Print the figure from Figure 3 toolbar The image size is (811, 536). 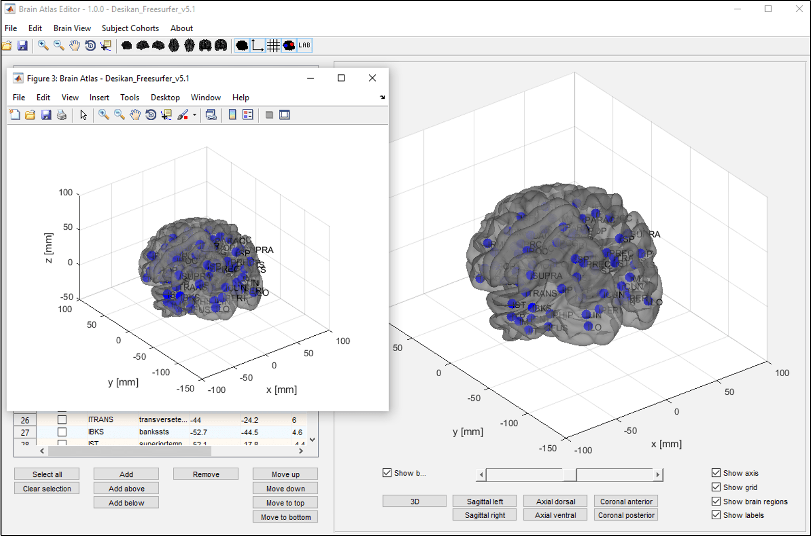point(62,115)
